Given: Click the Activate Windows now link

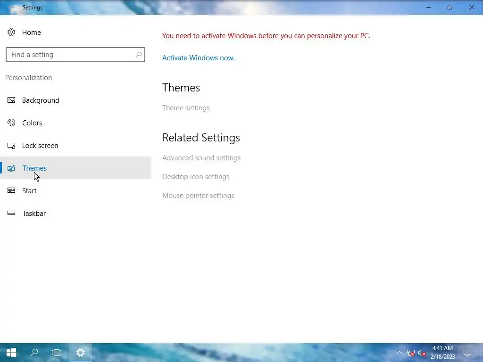Looking at the screenshot, I should [x=199, y=58].
